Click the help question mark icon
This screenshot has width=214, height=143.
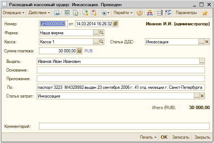click(140, 13)
